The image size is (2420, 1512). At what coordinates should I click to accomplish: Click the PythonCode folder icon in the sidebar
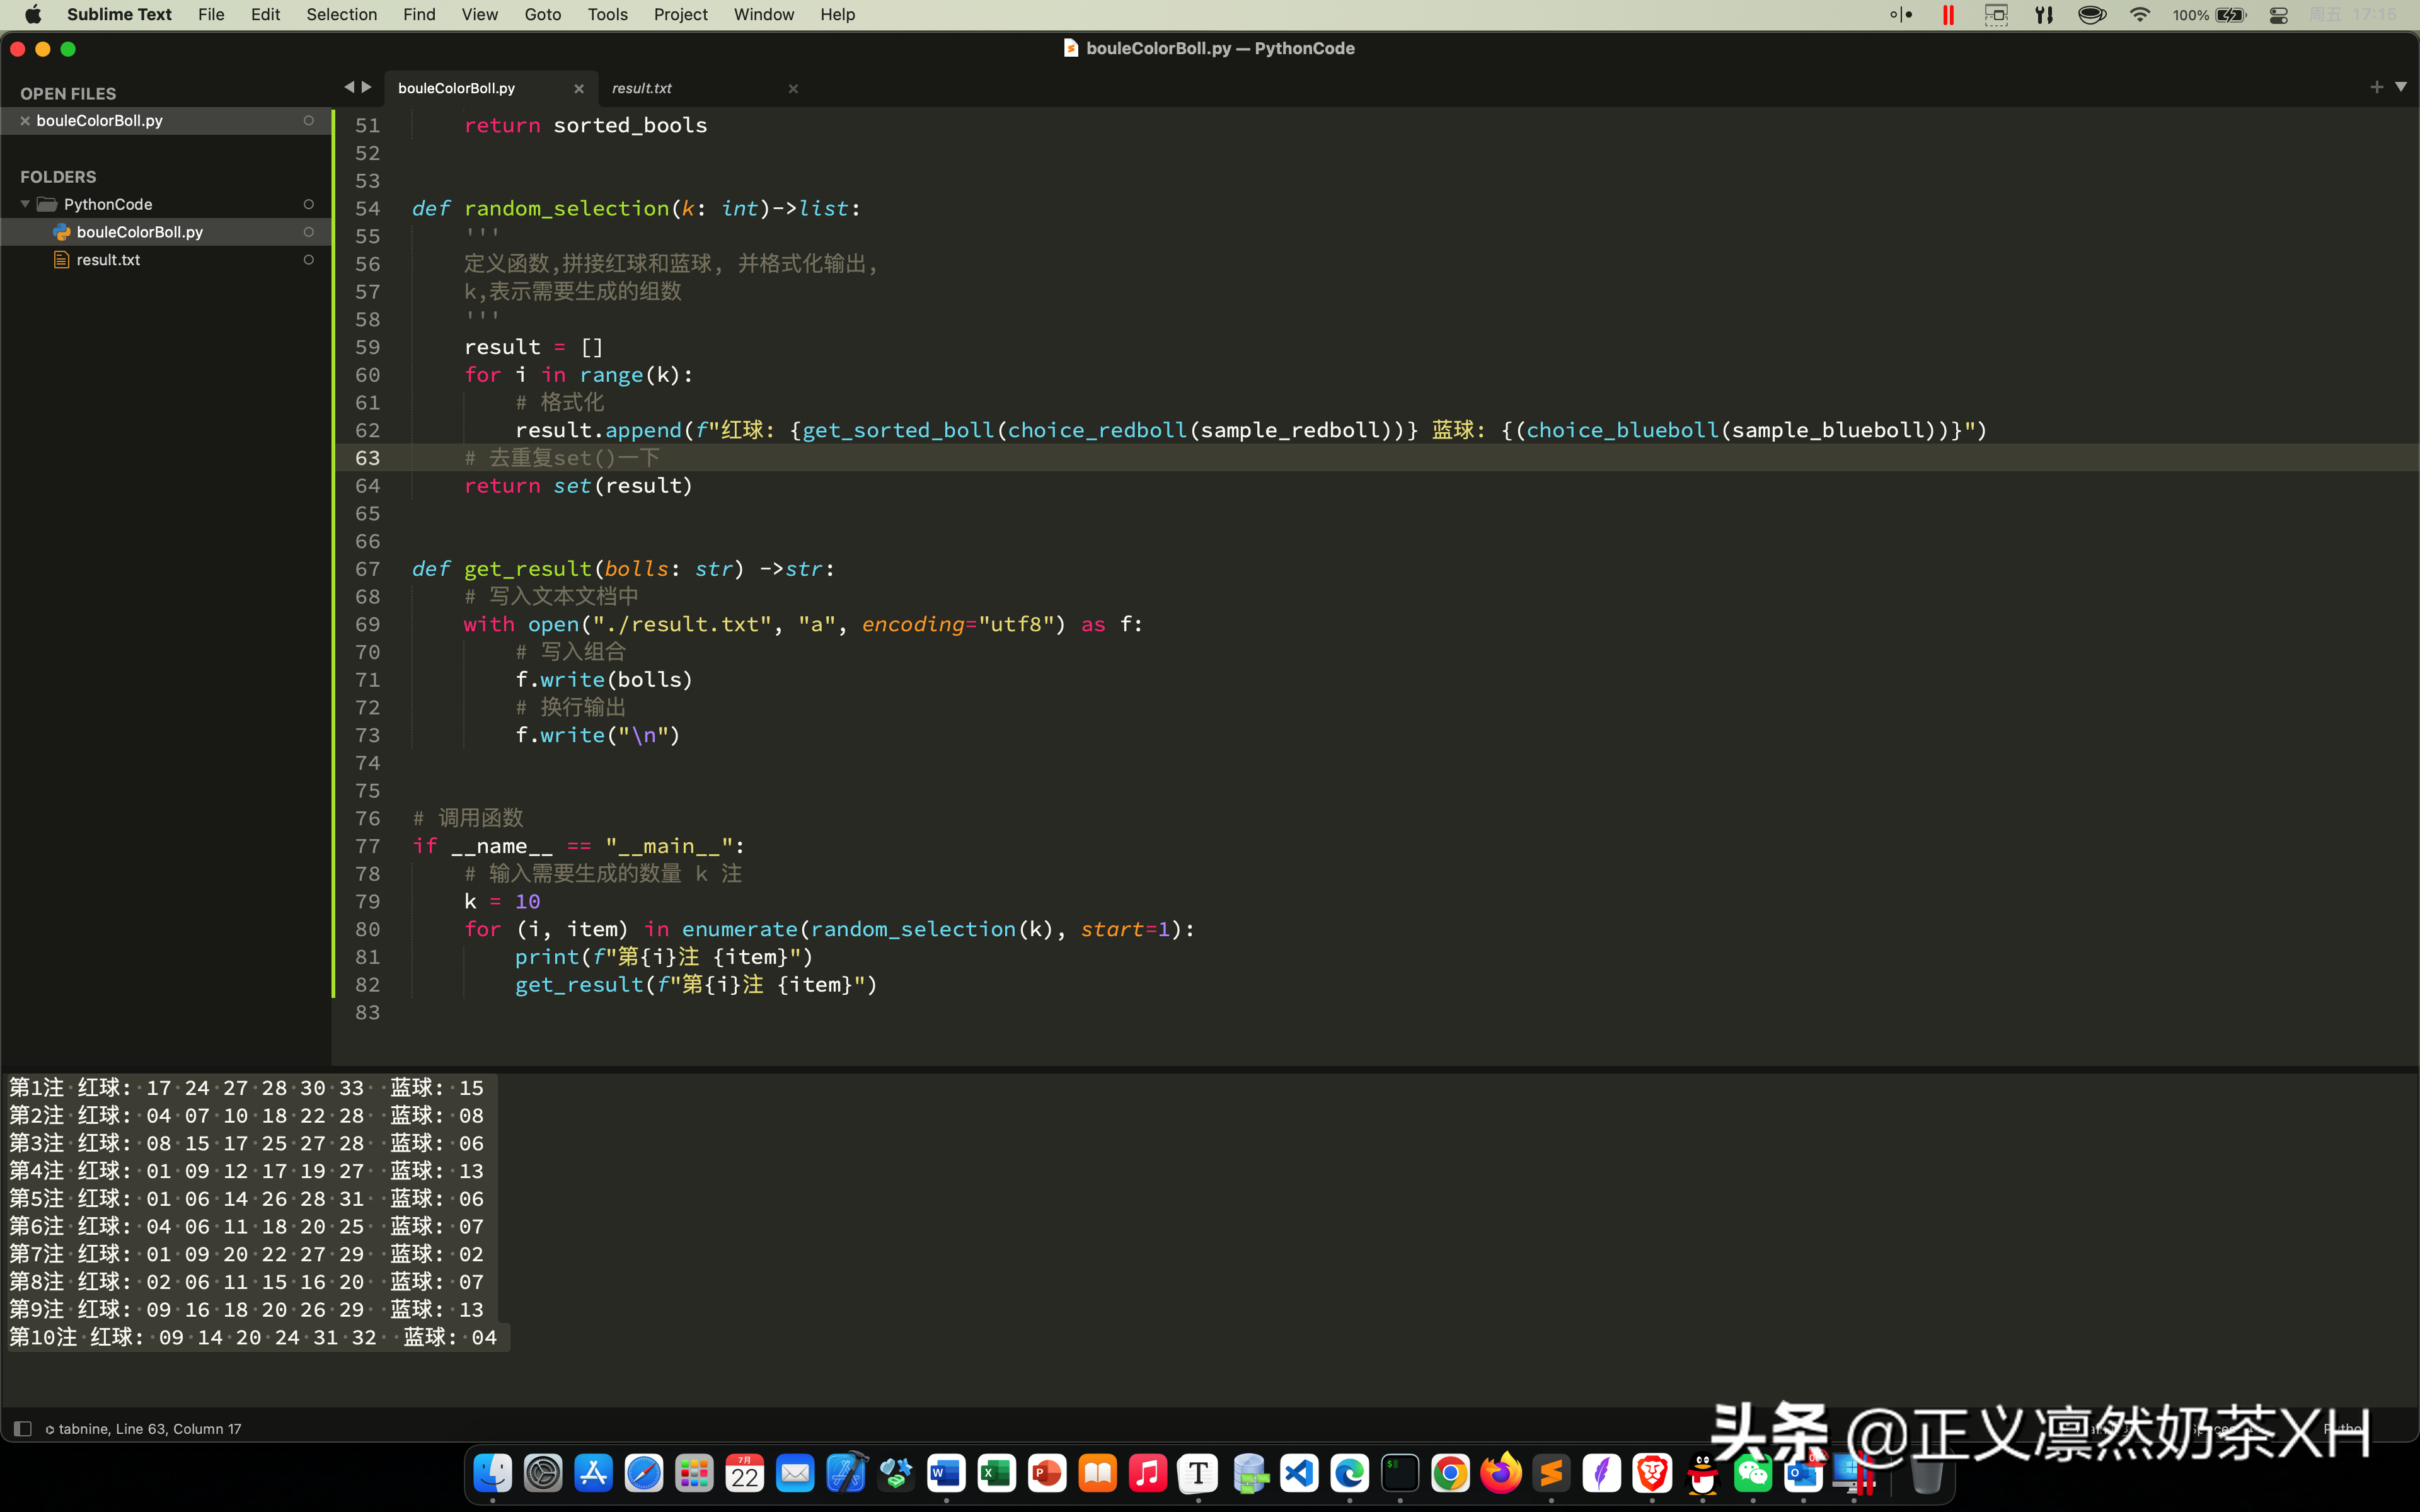tap(46, 203)
